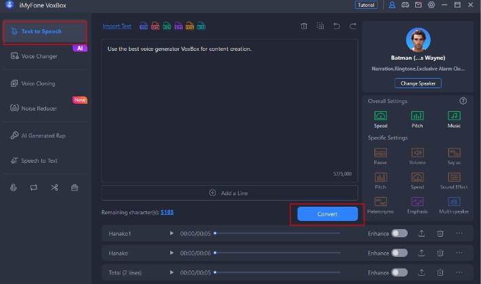Screen dimensions: 481x284
Task: Click the Batman speaker avatar
Action: pos(418,40)
